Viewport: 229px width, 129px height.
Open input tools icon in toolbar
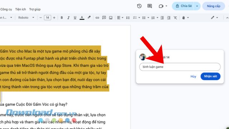(x=184, y=18)
